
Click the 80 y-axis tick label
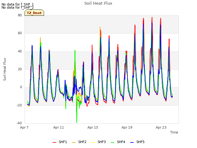(x=20, y=15)
